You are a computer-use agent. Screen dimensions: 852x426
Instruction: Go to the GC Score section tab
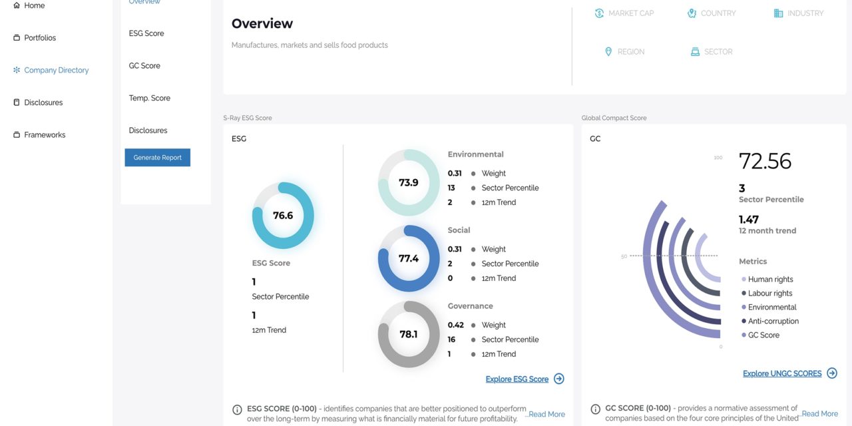click(144, 66)
